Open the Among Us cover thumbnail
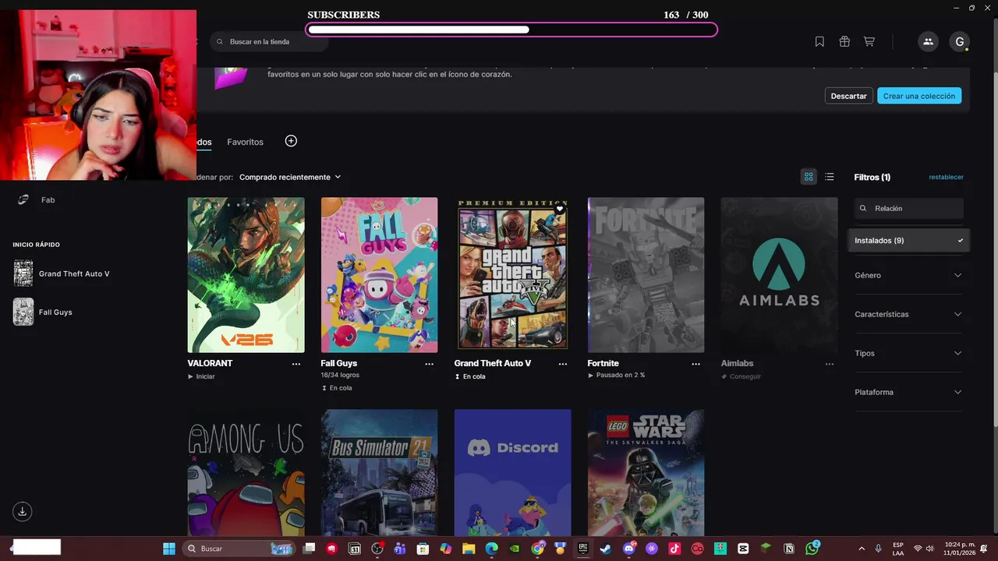Screen dimensions: 998x561 [x=246, y=472]
